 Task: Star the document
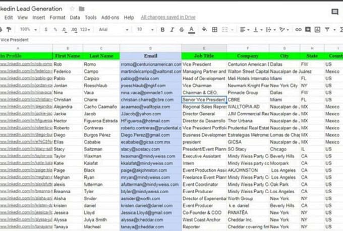[72, 9]
